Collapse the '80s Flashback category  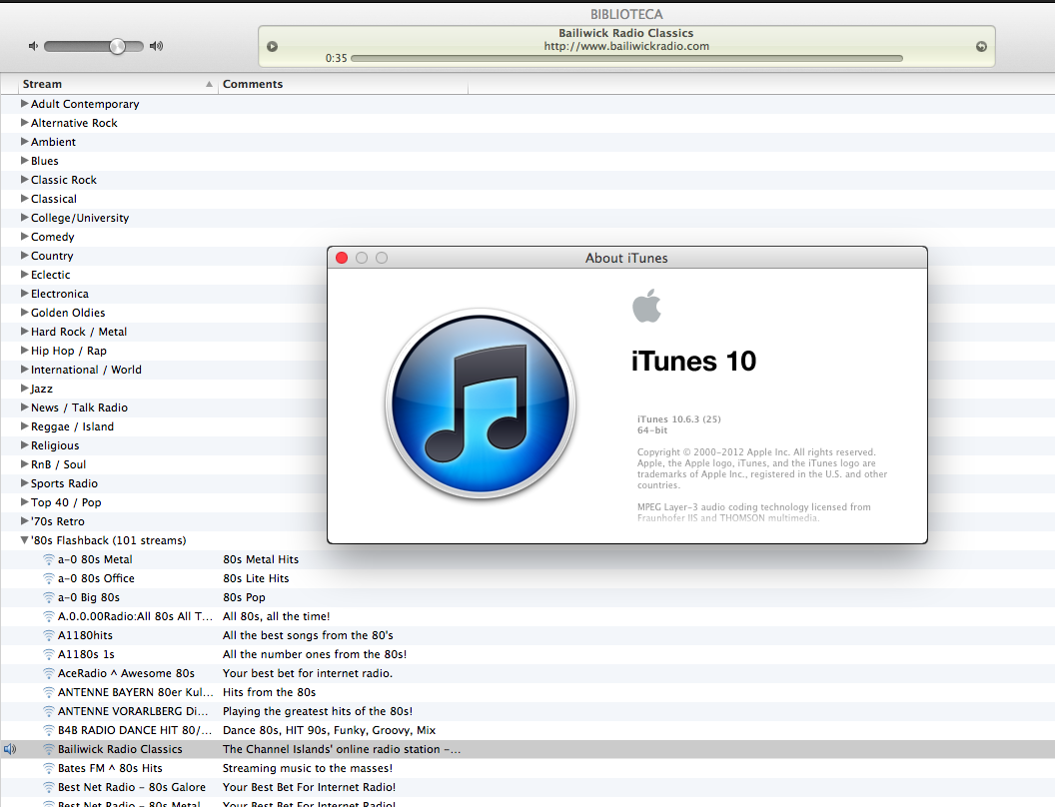click(24, 540)
